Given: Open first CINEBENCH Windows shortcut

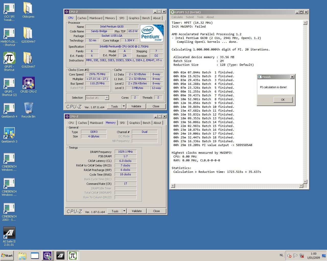Looking at the screenshot, I should (9, 162).
